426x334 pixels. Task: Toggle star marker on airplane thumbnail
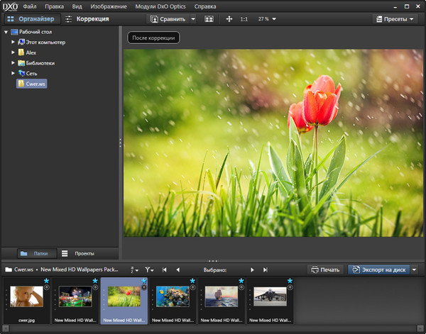[x=290, y=282]
